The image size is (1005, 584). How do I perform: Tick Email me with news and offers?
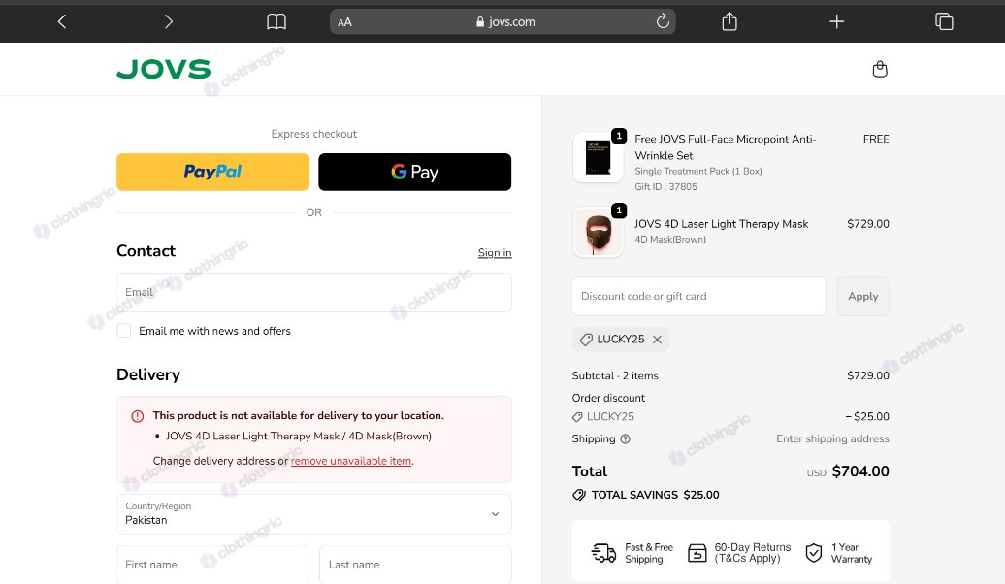(x=124, y=331)
